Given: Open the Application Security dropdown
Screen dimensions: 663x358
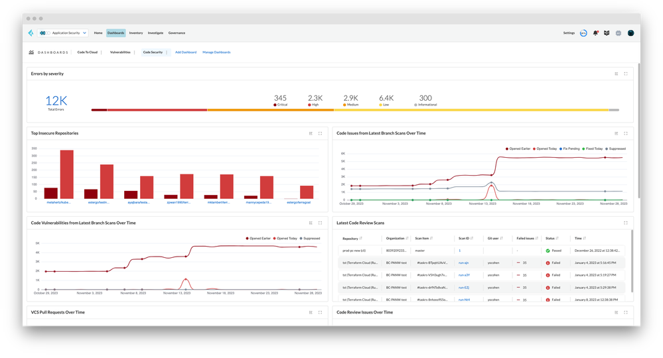Looking at the screenshot, I should pyautogui.click(x=67, y=32).
